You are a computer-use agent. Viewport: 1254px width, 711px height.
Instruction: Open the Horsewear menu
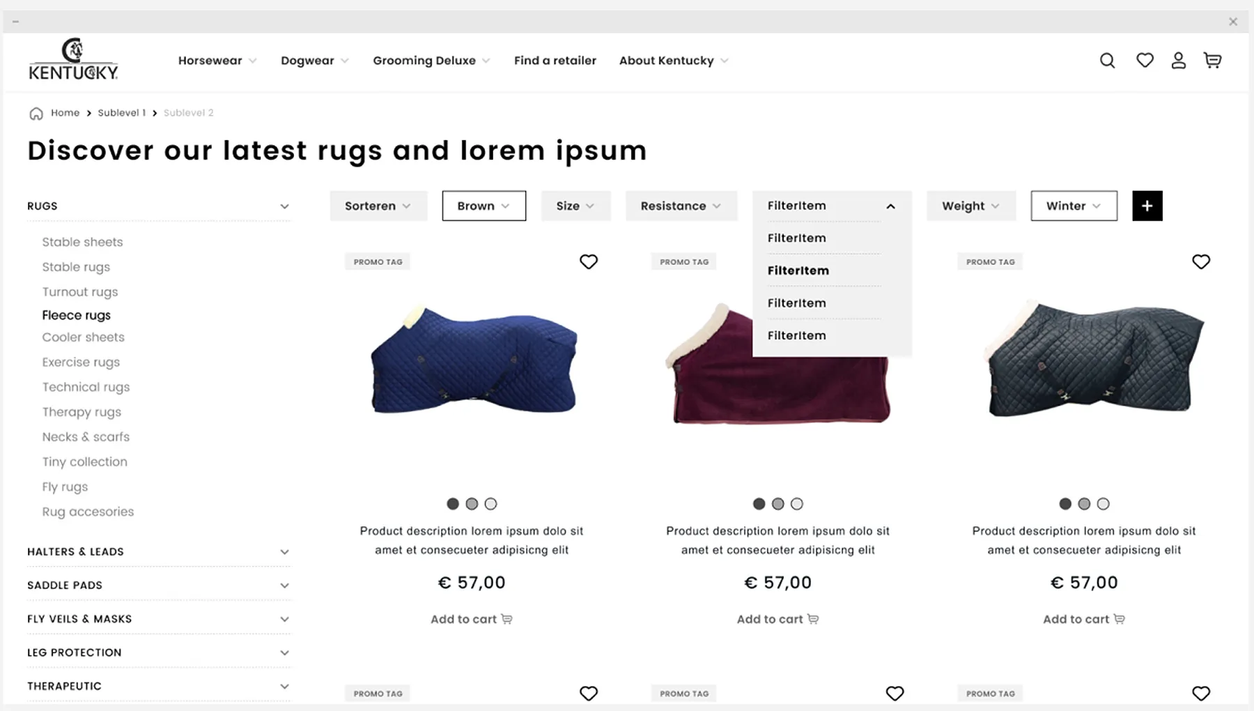tap(217, 61)
